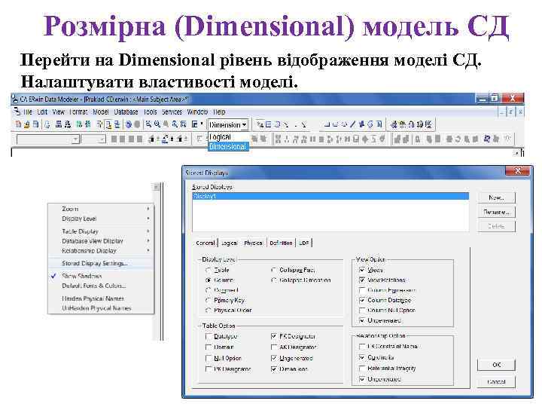542x407 pixels.
Task: Click the Open file toolbar icon
Action: pyautogui.click(x=26, y=124)
